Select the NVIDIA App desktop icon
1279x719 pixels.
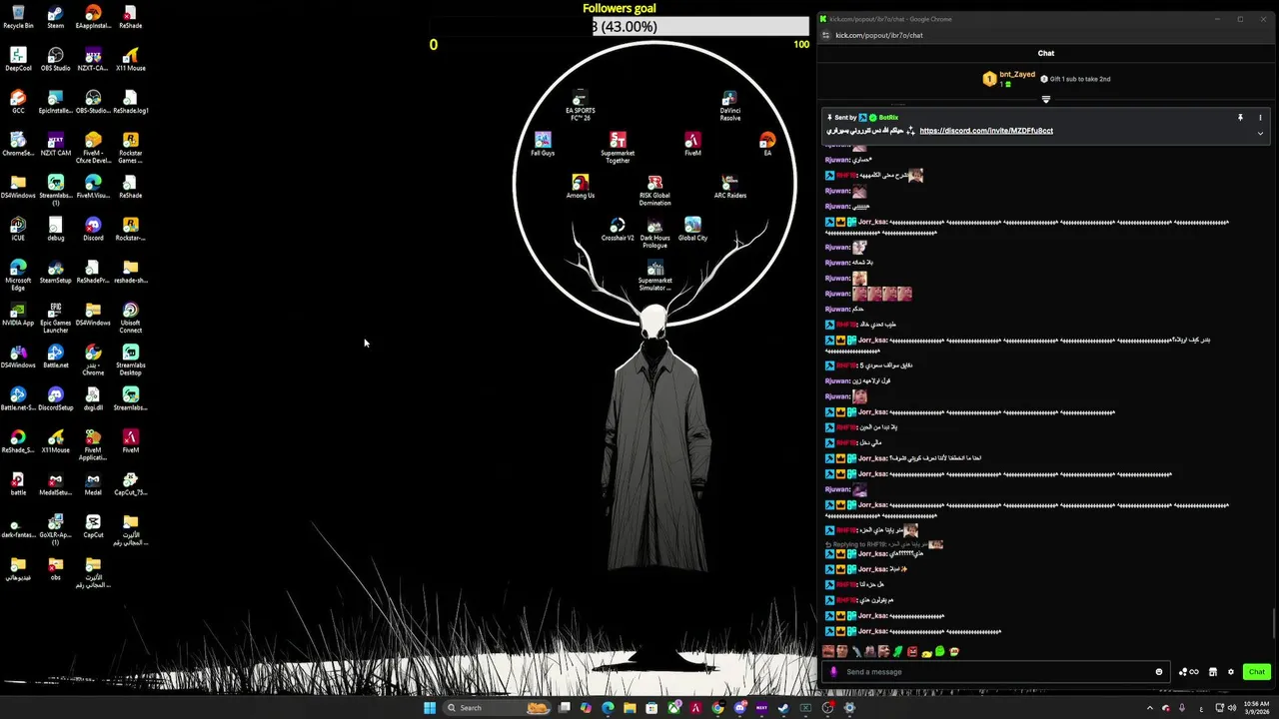pos(18,315)
